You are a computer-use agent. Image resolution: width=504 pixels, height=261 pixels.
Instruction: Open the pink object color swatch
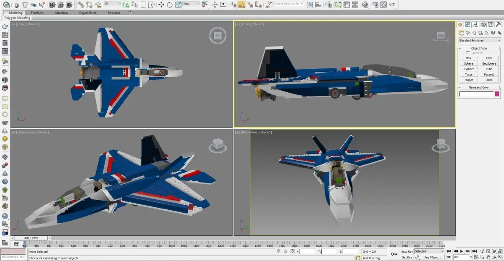click(497, 94)
